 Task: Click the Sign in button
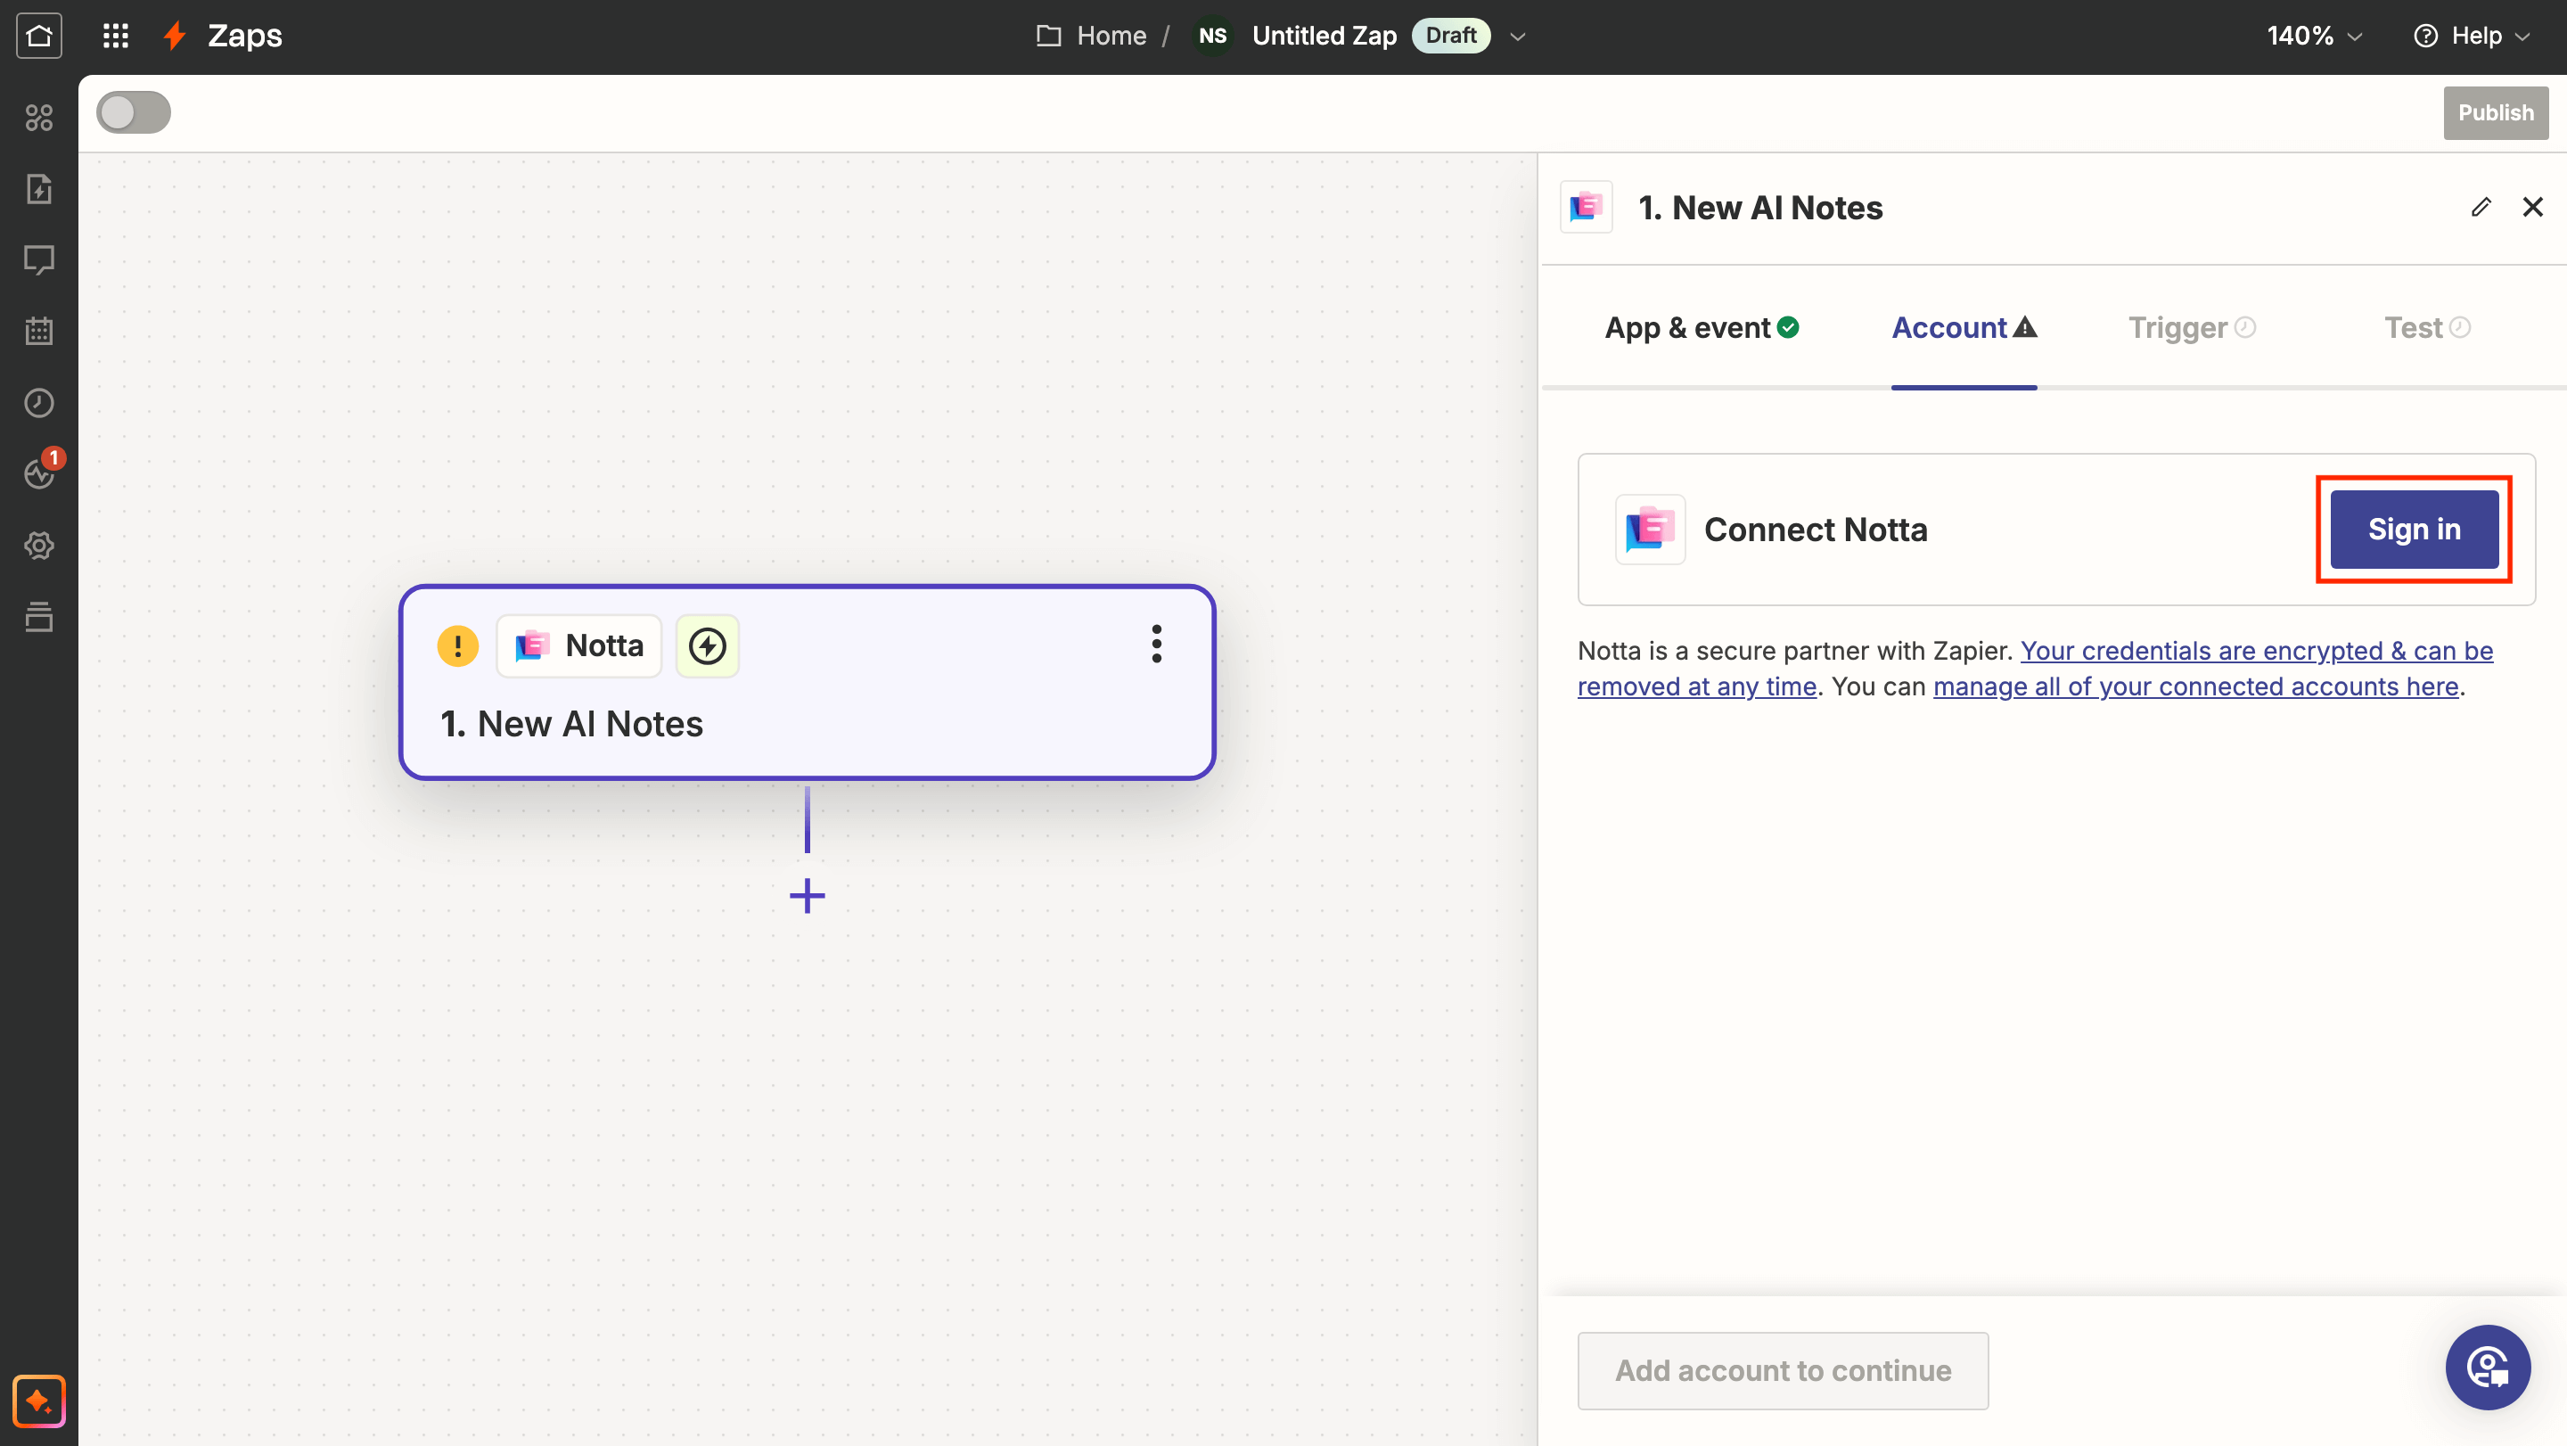click(2415, 530)
